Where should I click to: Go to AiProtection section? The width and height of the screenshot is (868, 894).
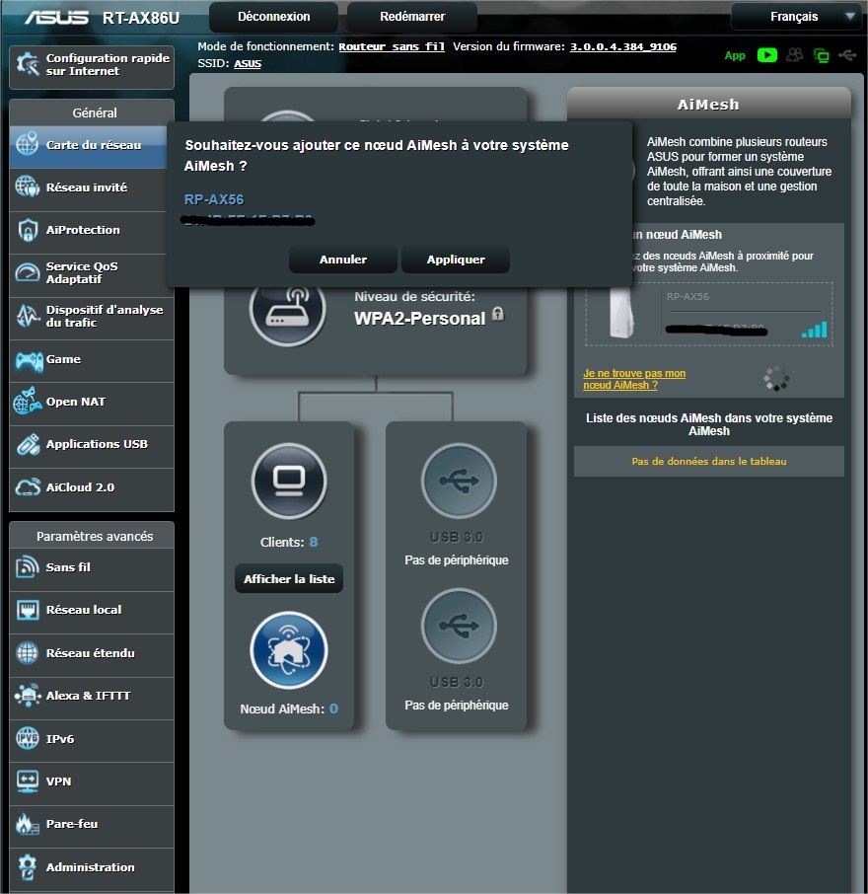(83, 230)
